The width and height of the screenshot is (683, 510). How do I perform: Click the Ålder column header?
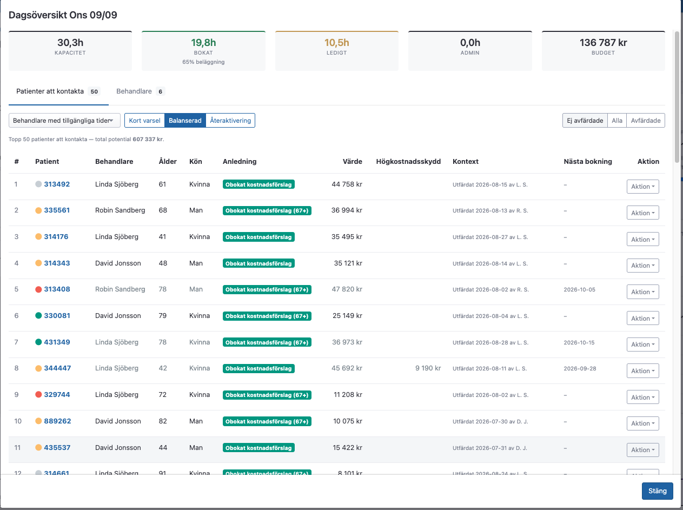[x=168, y=162]
